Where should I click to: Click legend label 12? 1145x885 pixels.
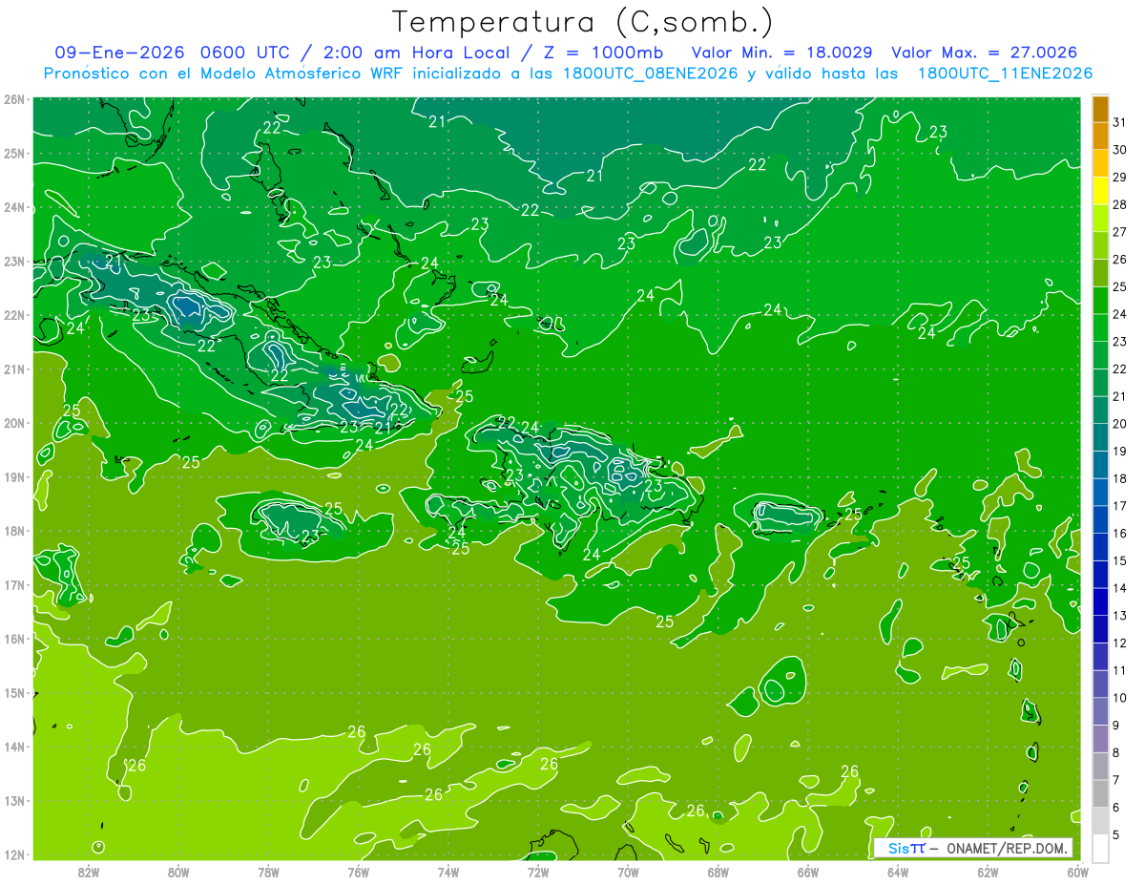[1119, 643]
